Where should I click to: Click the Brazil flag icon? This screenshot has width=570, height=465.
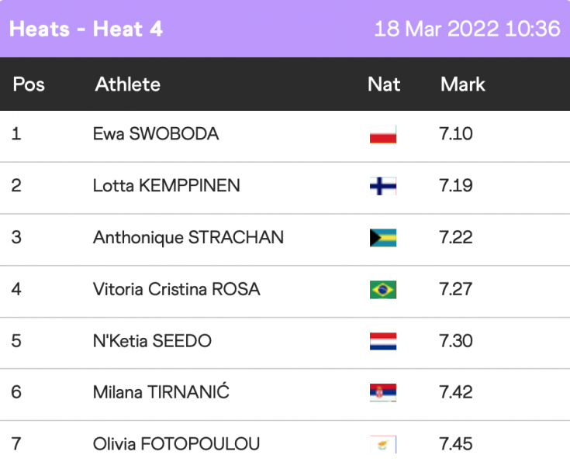(x=383, y=290)
